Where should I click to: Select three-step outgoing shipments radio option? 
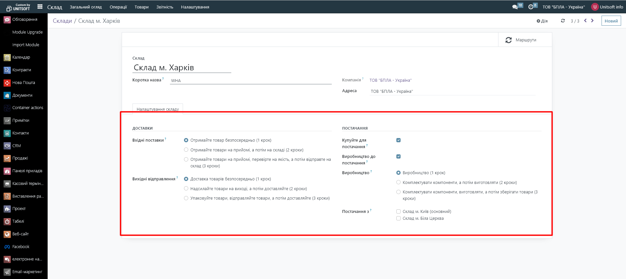pyautogui.click(x=186, y=198)
